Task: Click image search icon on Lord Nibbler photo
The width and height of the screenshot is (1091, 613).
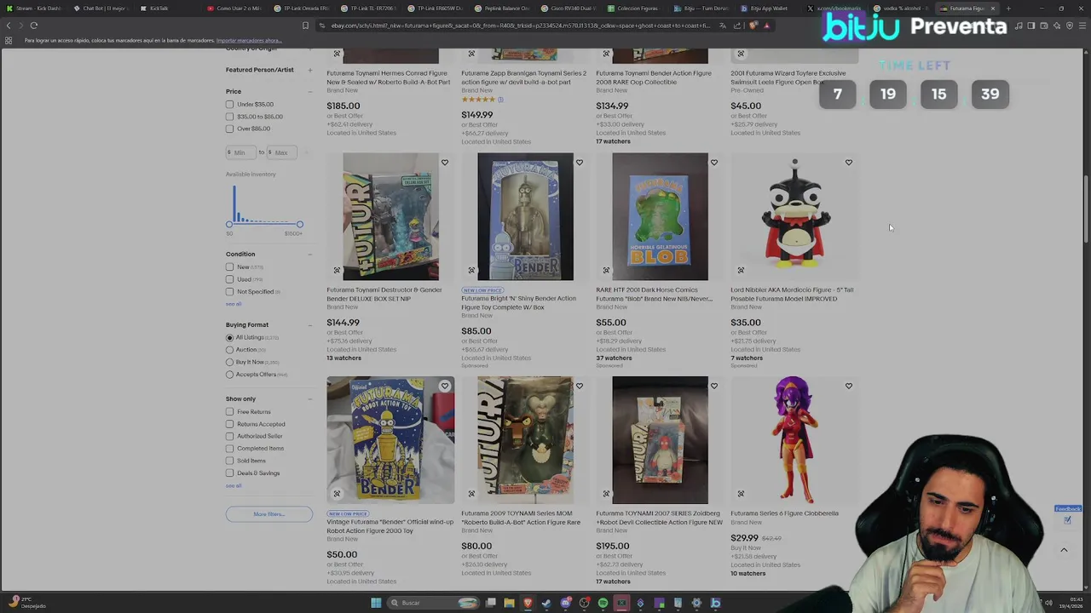Action: point(741,271)
